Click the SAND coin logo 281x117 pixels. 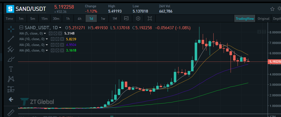[10, 9]
